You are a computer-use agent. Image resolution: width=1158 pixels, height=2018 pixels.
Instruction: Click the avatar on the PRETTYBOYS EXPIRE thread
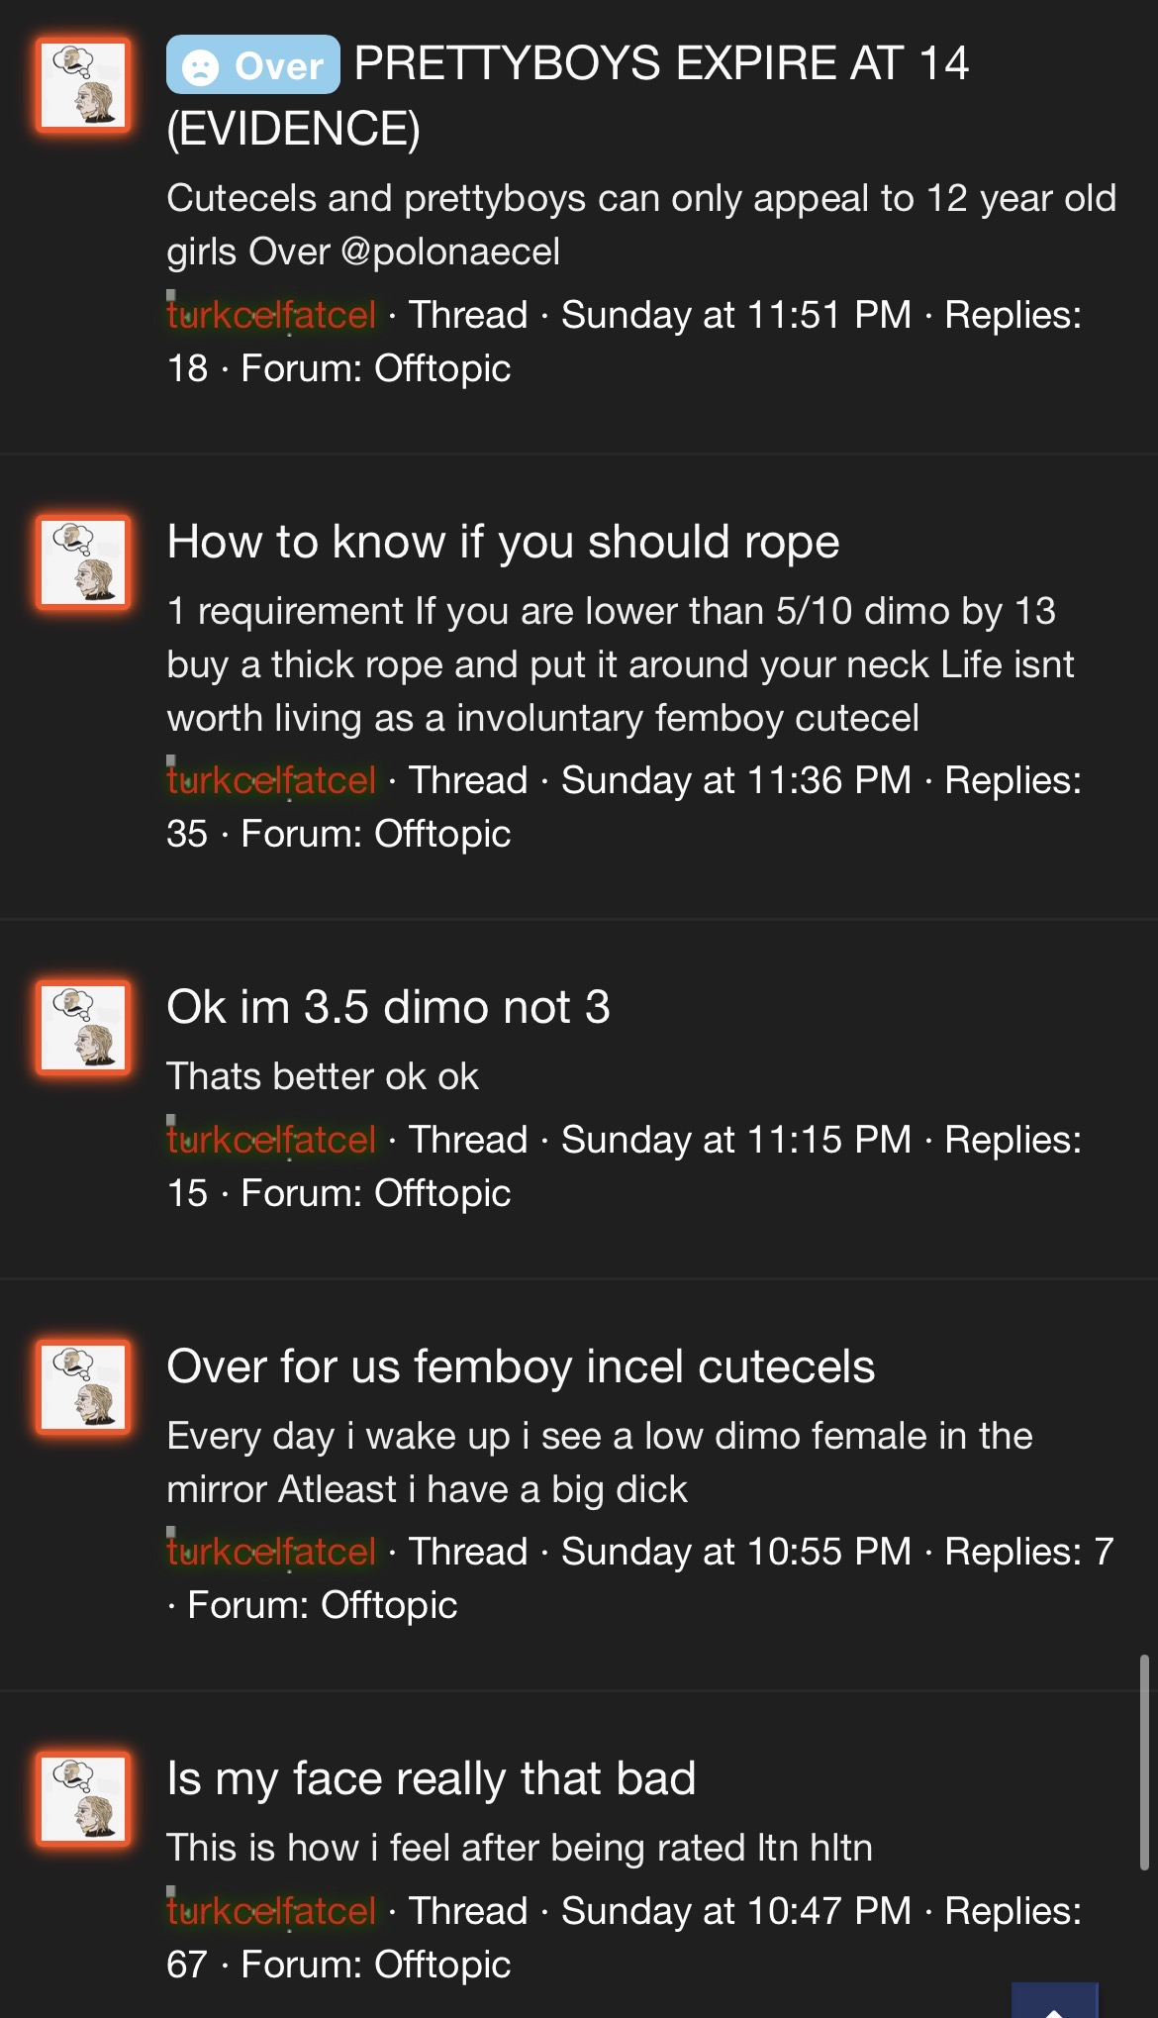coord(84,84)
